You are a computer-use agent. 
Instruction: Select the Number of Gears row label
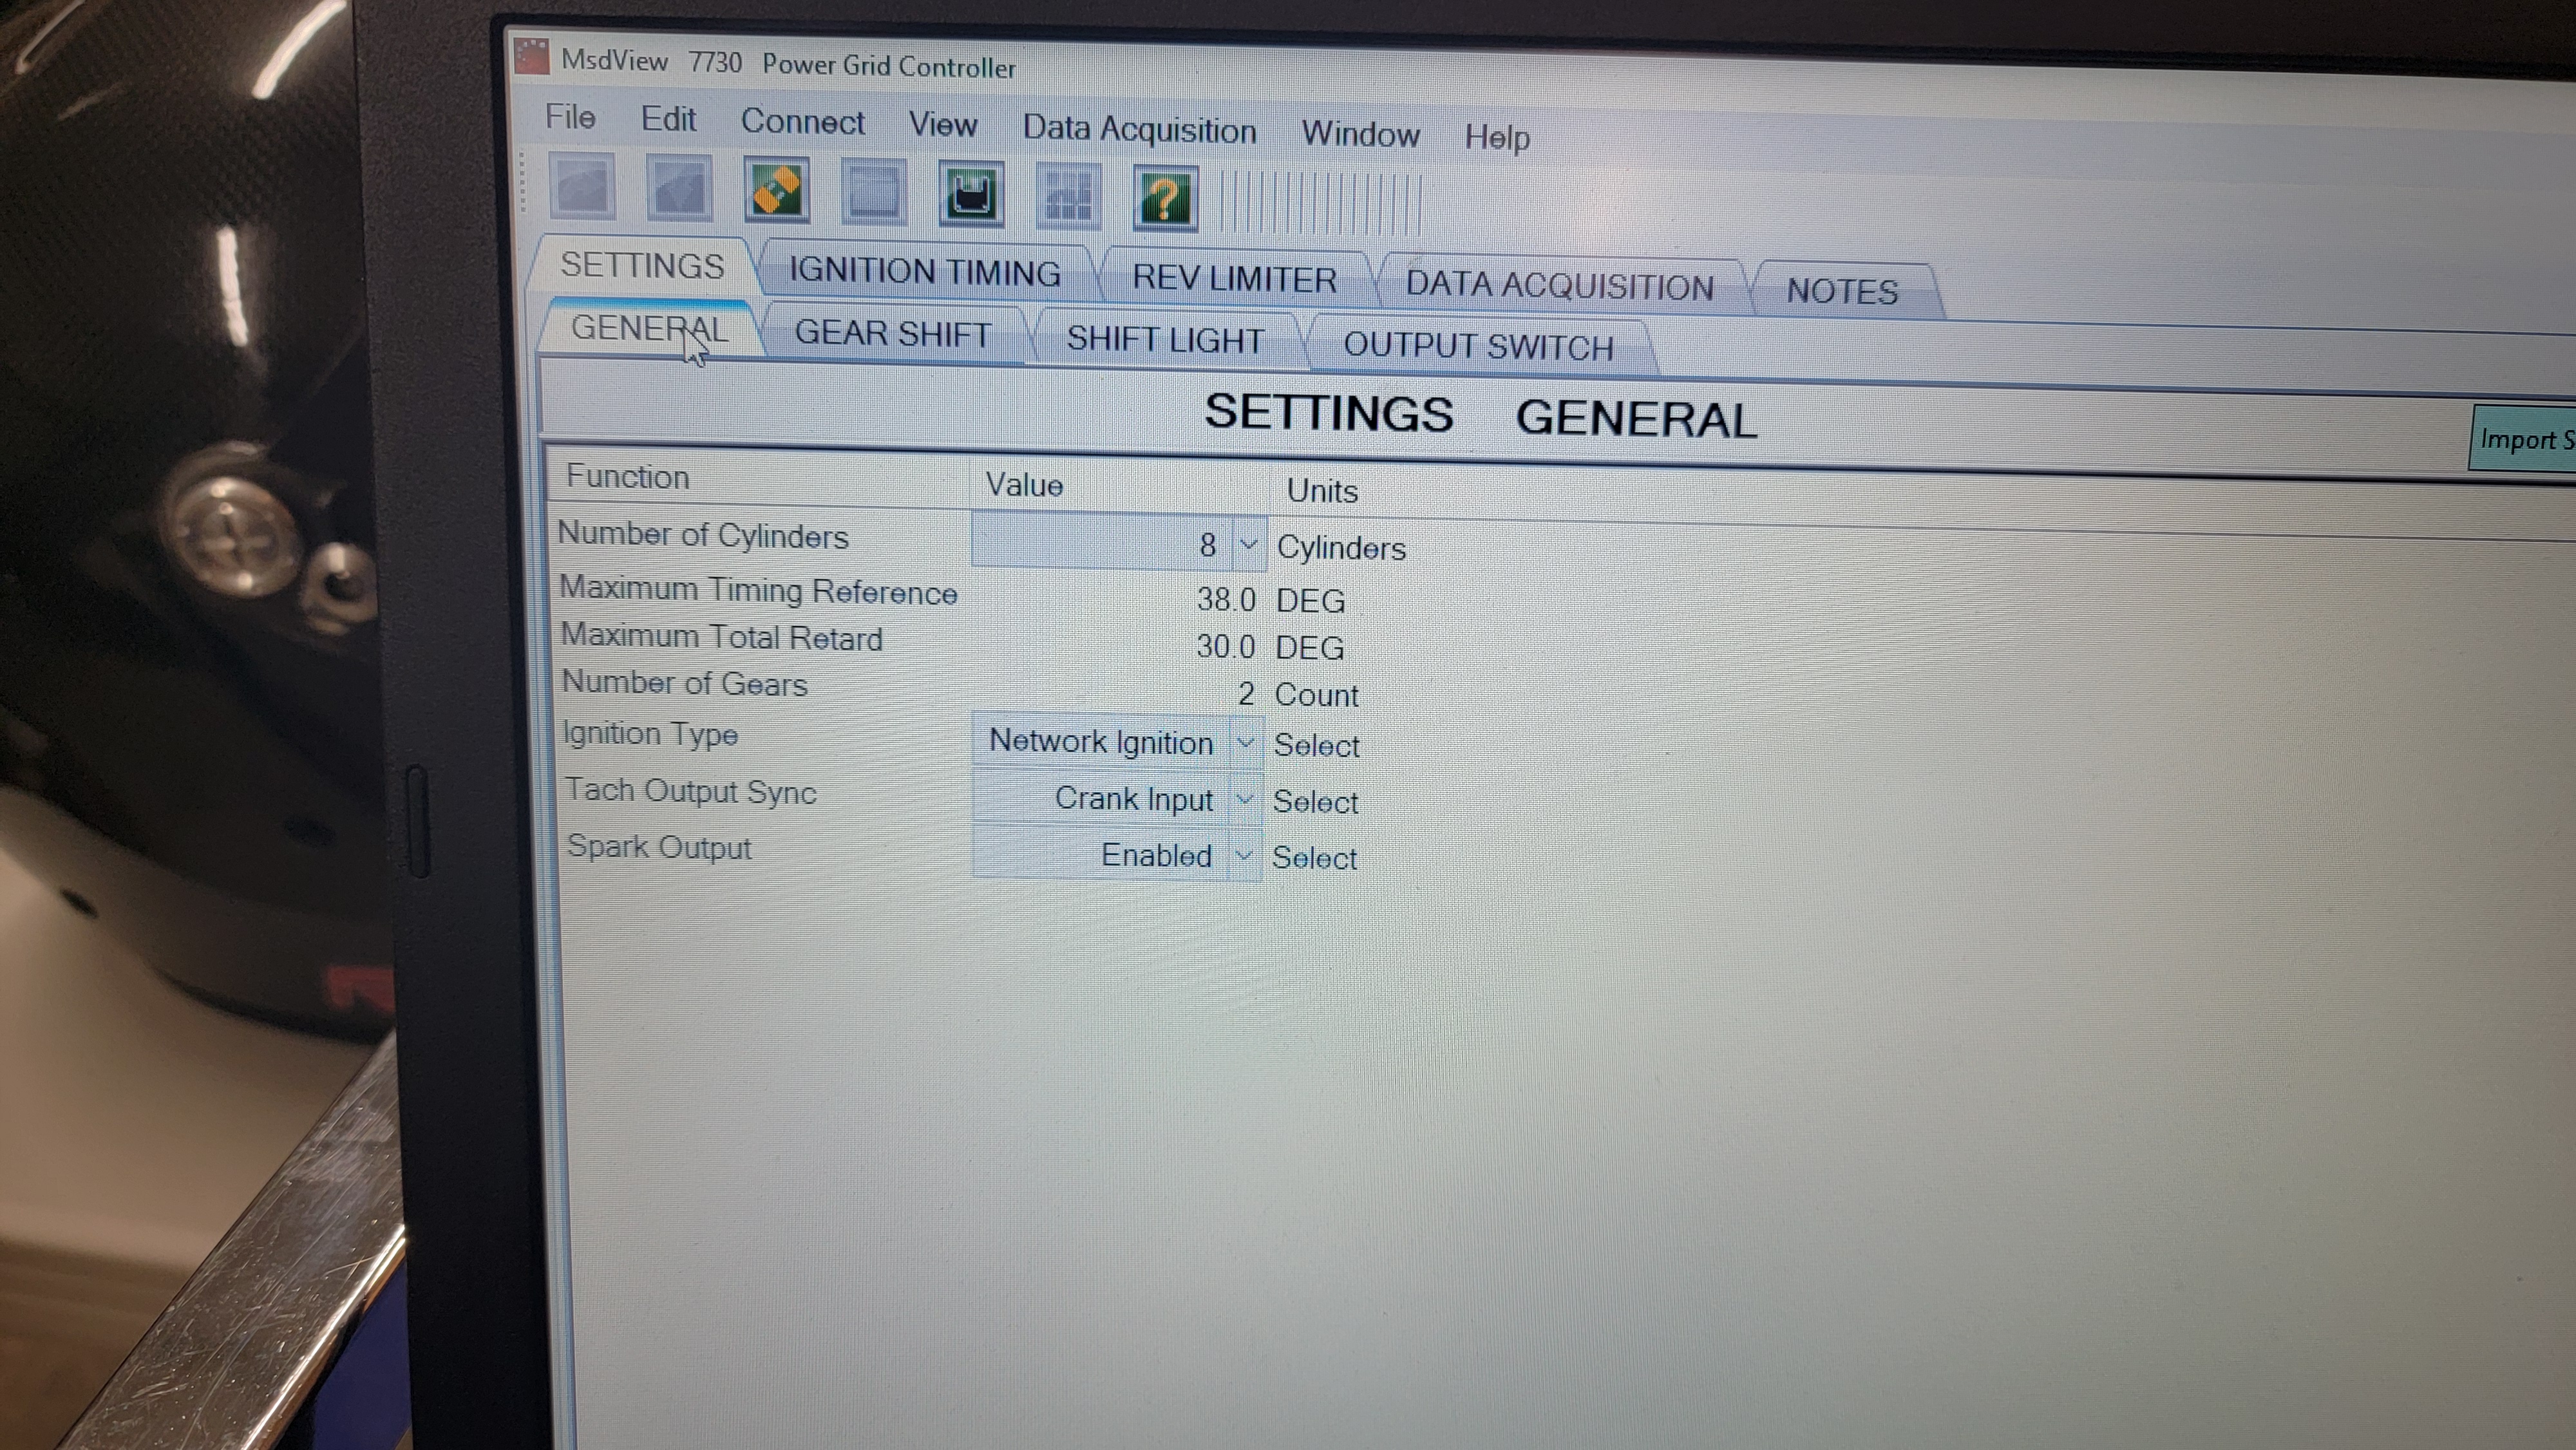point(685,683)
